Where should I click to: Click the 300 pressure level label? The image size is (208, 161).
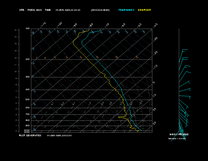point(28,77)
